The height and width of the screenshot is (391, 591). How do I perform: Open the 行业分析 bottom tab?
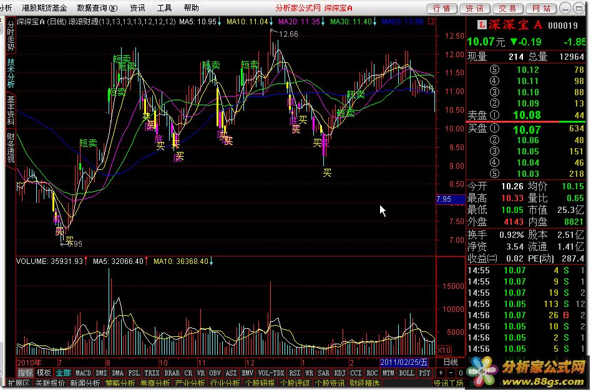point(225,383)
